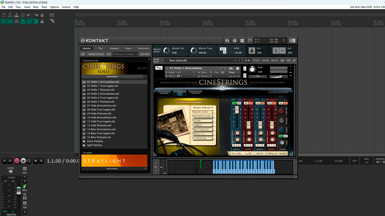
Task: Toggle the REAPER metronome icon
Action: 42,15
